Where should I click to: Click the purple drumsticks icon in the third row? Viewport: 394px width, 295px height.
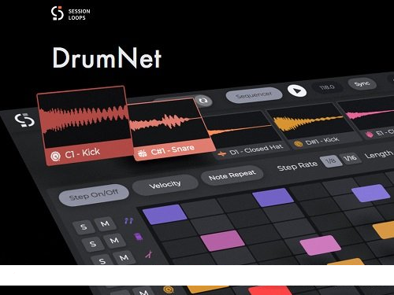point(149,254)
